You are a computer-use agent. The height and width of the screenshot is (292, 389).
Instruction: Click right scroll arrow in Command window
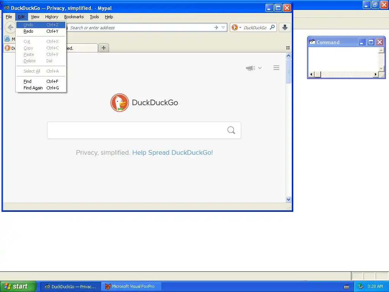(376, 74)
